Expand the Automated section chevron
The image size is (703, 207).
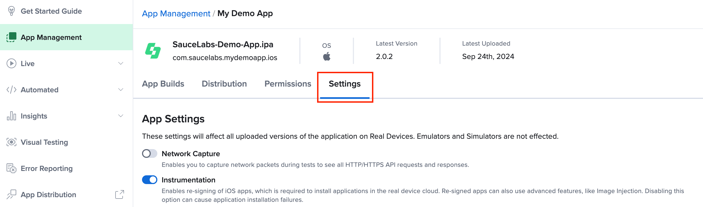pyautogui.click(x=120, y=90)
